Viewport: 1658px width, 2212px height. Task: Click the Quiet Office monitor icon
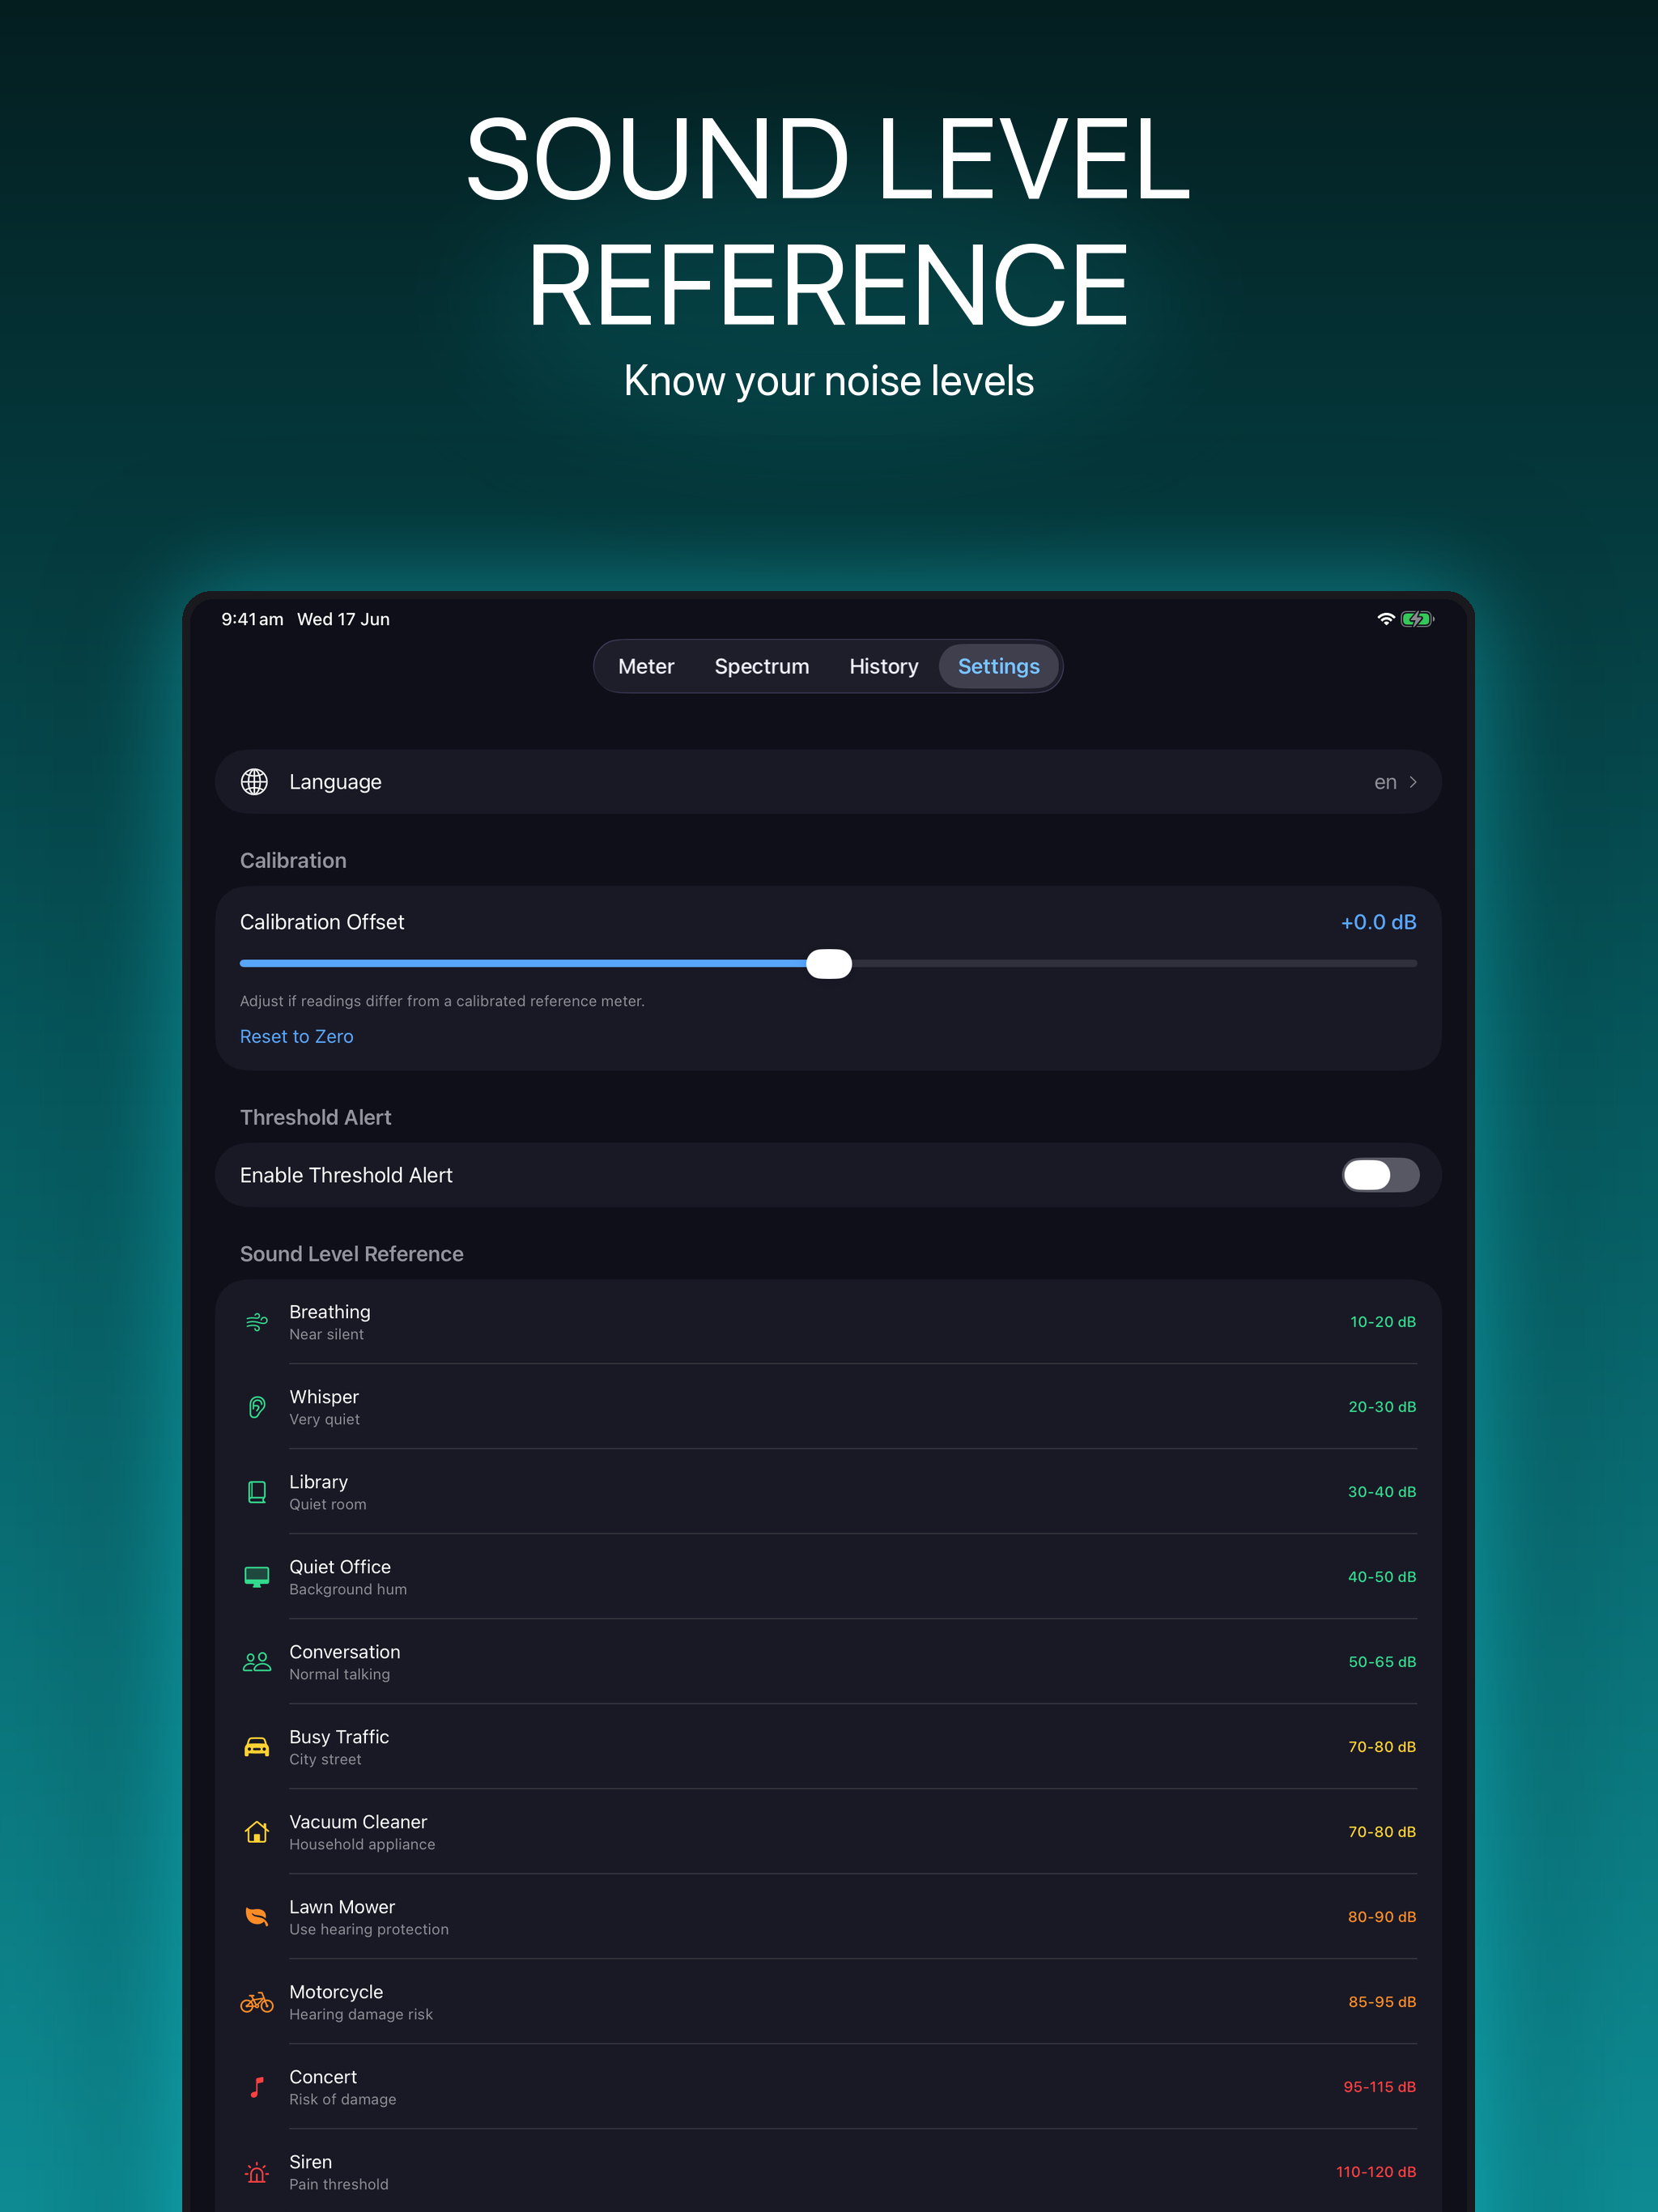point(257,1577)
